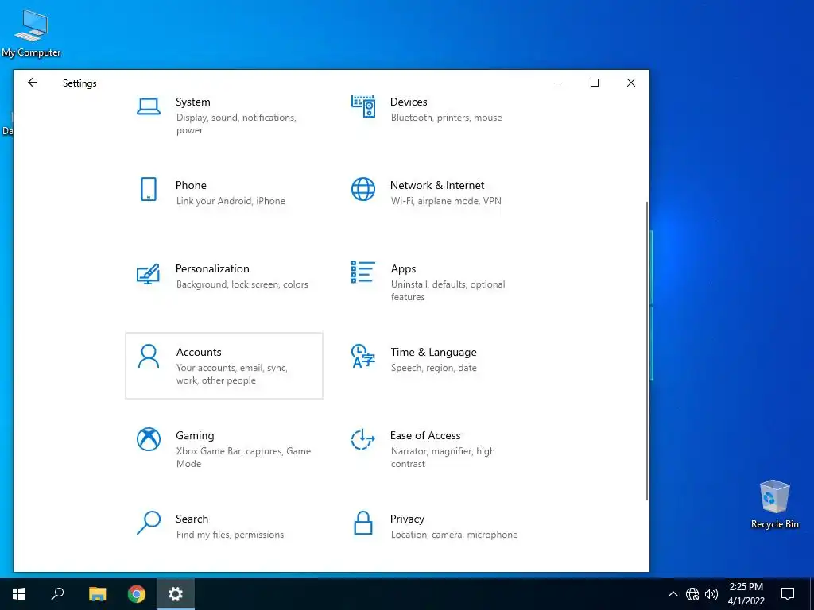814x610 pixels.
Task: Minimize the Settings window
Action: pyautogui.click(x=558, y=83)
